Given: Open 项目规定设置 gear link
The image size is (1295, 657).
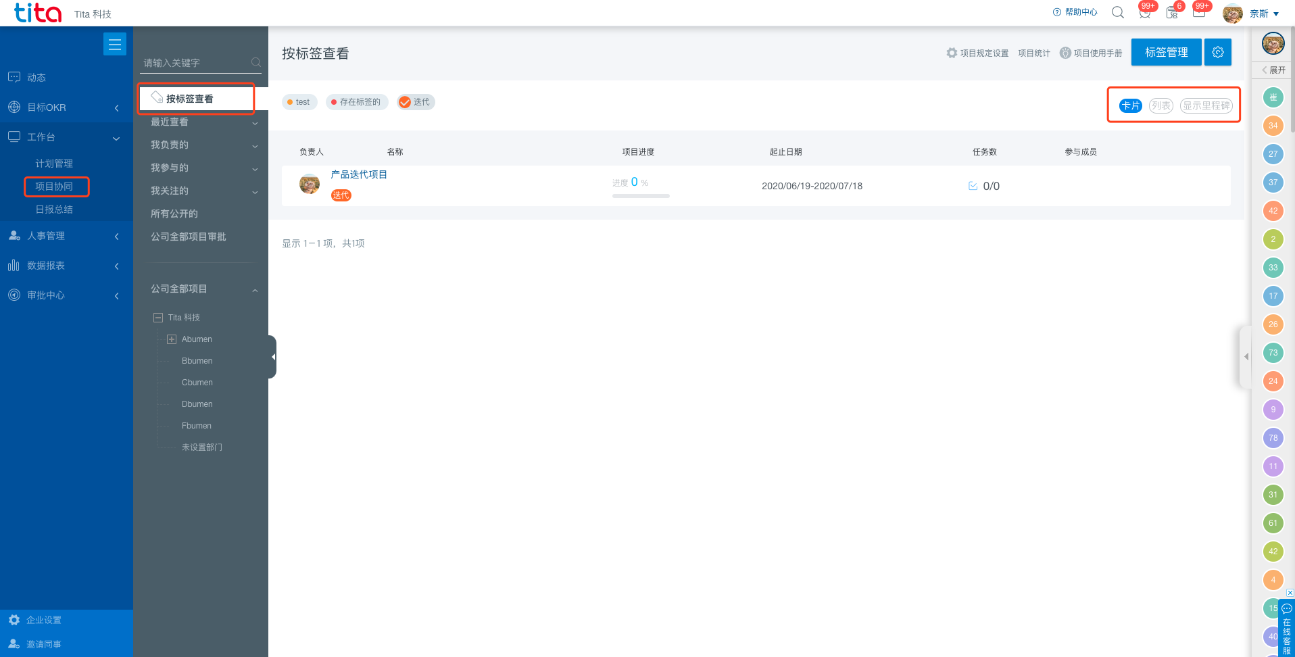Looking at the screenshot, I should point(977,53).
